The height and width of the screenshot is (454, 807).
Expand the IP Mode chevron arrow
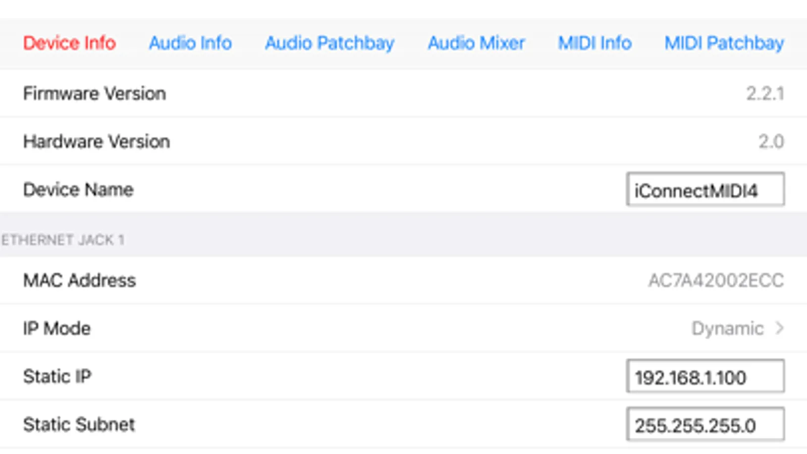(x=780, y=328)
